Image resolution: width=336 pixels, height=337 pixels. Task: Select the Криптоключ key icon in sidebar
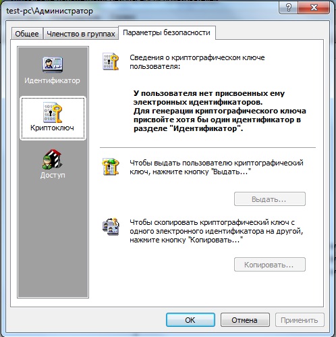[x=53, y=112]
